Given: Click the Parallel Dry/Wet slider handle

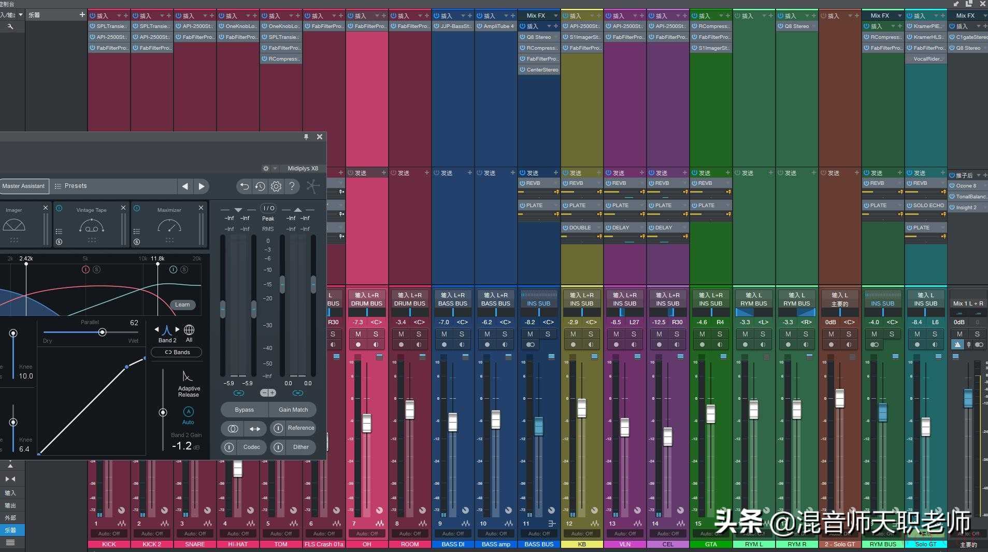Looking at the screenshot, I should tap(102, 332).
